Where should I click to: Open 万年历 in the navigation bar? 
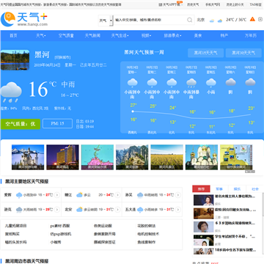tap(251, 35)
